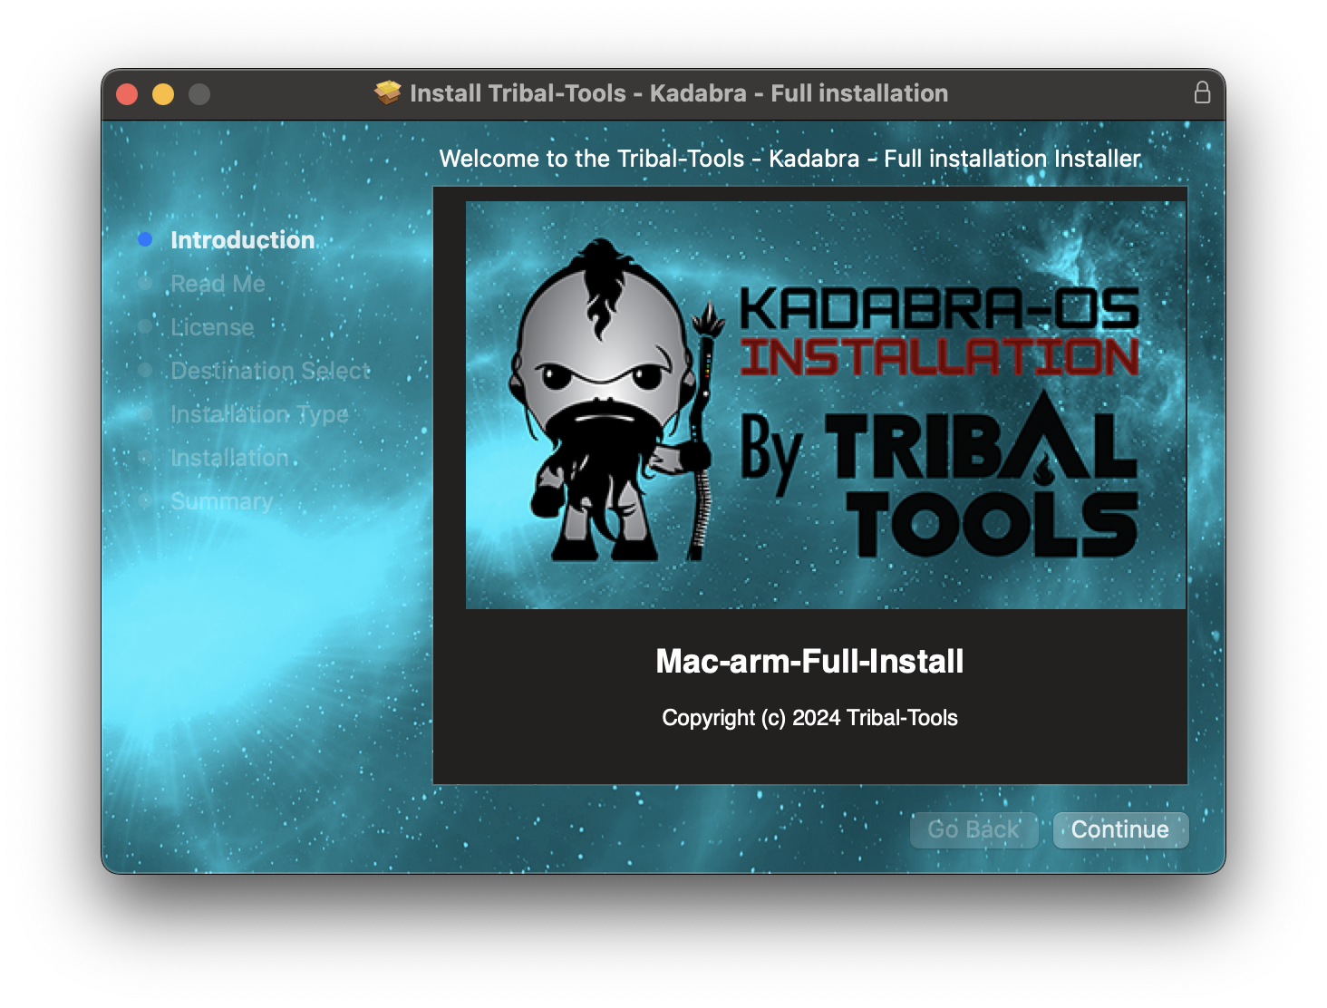1327x1008 pixels.
Task: Select the Destination Select step
Action: (x=270, y=371)
